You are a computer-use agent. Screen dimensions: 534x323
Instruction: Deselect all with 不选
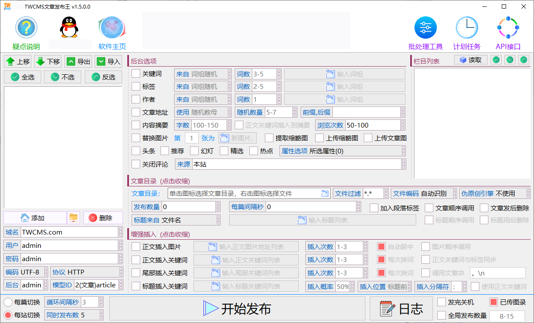pyautogui.click(x=63, y=77)
